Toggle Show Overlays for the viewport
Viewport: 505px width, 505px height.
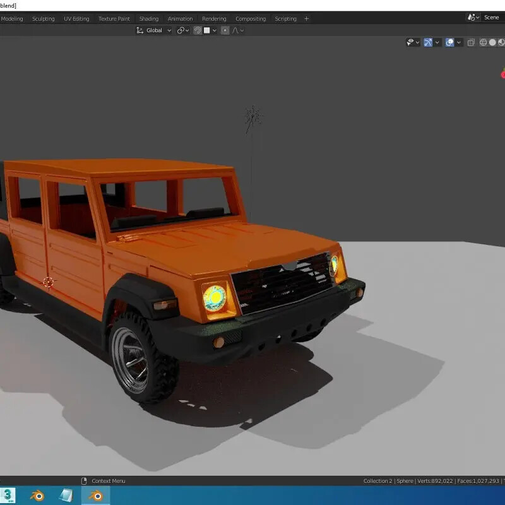[449, 42]
